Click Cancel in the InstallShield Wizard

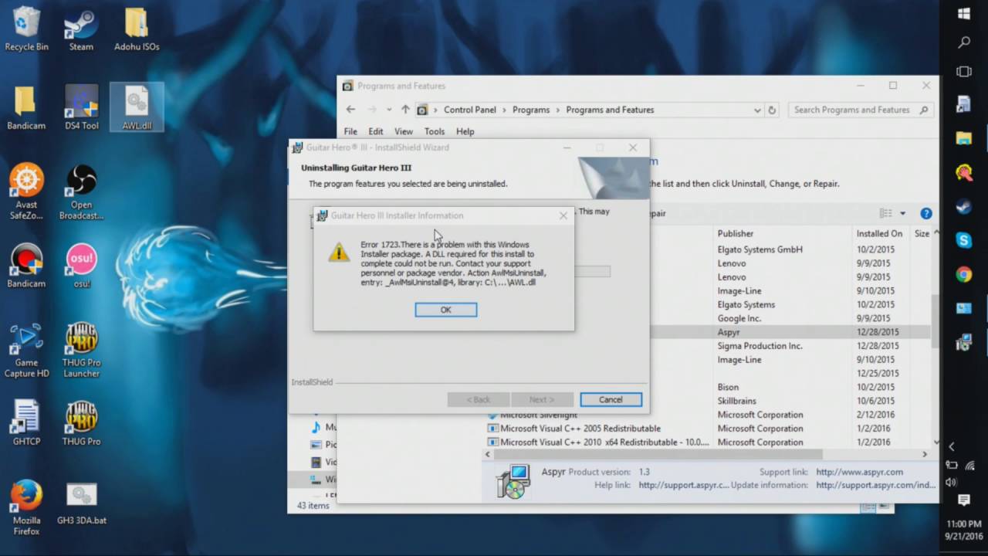tap(611, 399)
